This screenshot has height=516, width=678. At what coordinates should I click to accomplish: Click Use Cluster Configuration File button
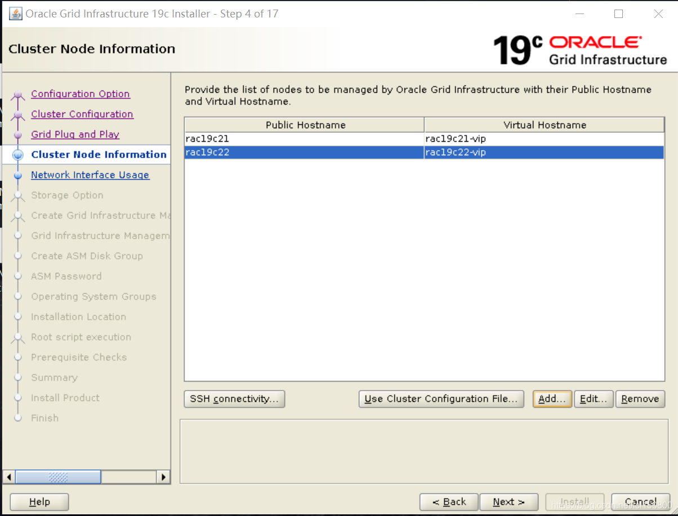tap(441, 399)
